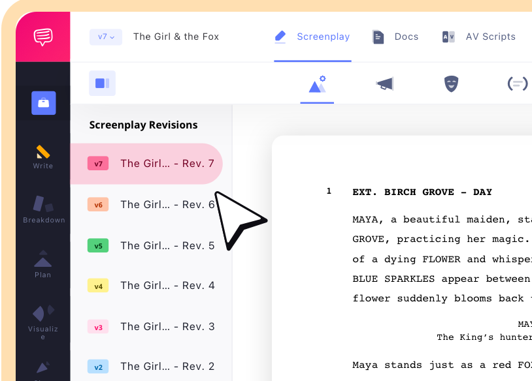Click the EXT. BIRCH GROVE - DAY heading
The width and height of the screenshot is (532, 381).
coord(422,192)
